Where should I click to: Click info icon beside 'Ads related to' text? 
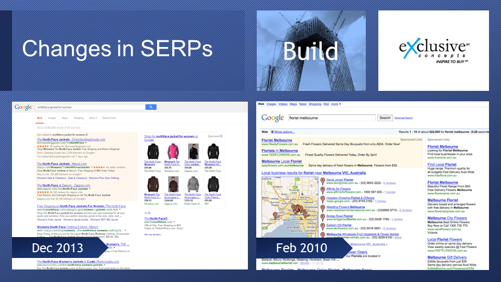click(x=87, y=135)
